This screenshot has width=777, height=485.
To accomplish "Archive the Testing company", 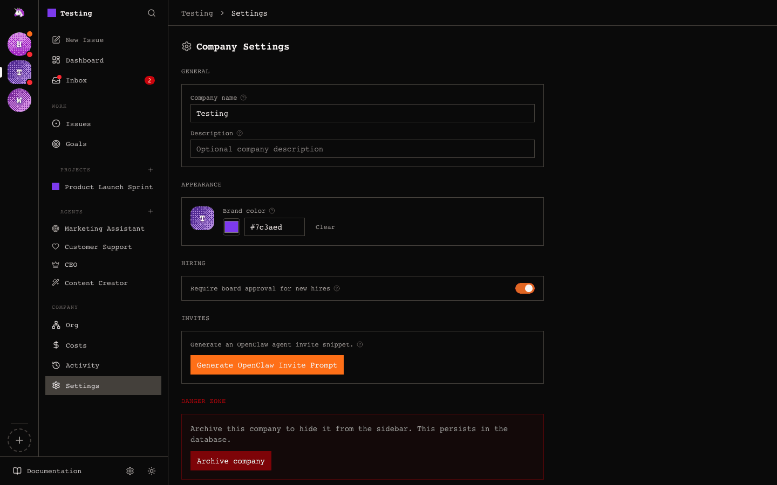I will point(231,461).
